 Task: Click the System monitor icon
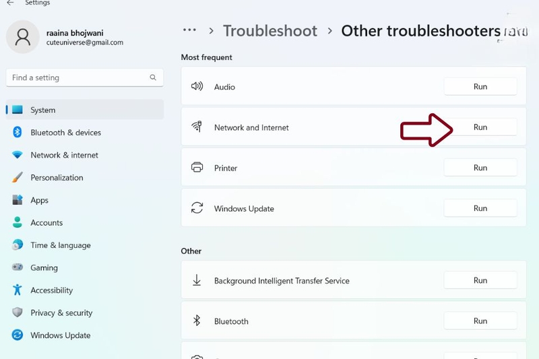tap(18, 110)
